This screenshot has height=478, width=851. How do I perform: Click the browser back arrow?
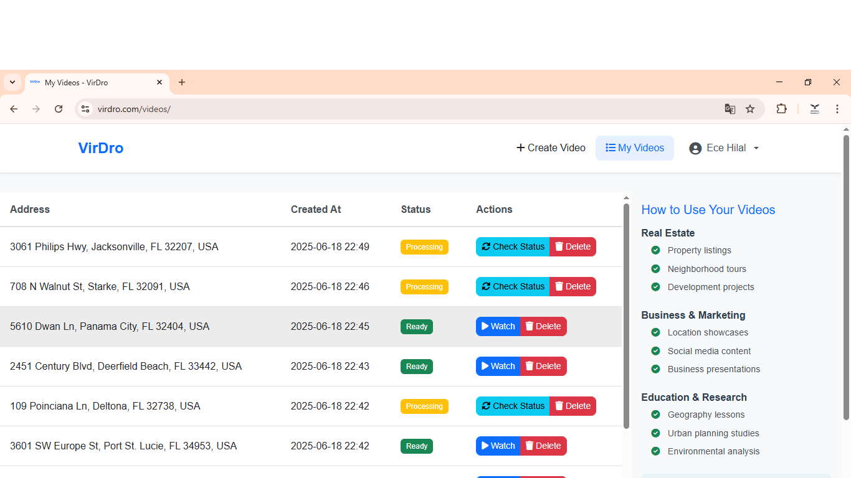(14, 109)
